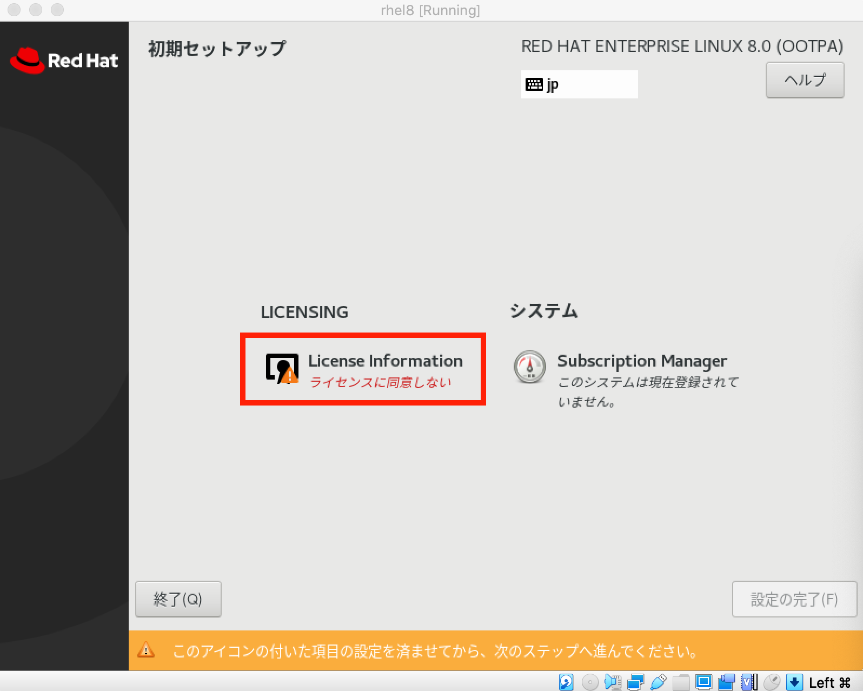Close the rhel8 VM window

15,10
